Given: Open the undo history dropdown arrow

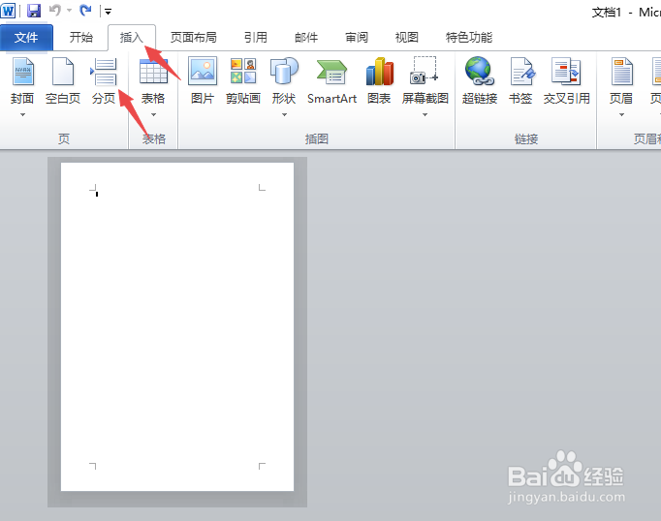Looking at the screenshot, I should (x=70, y=11).
